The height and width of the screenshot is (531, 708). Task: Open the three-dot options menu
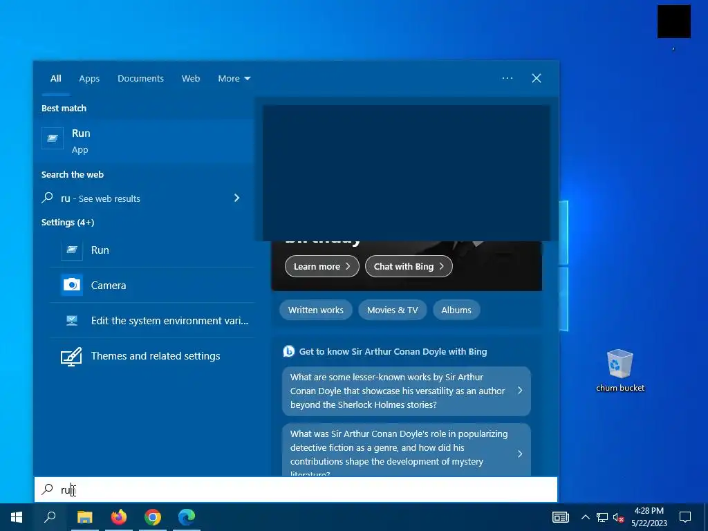coord(507,78)
